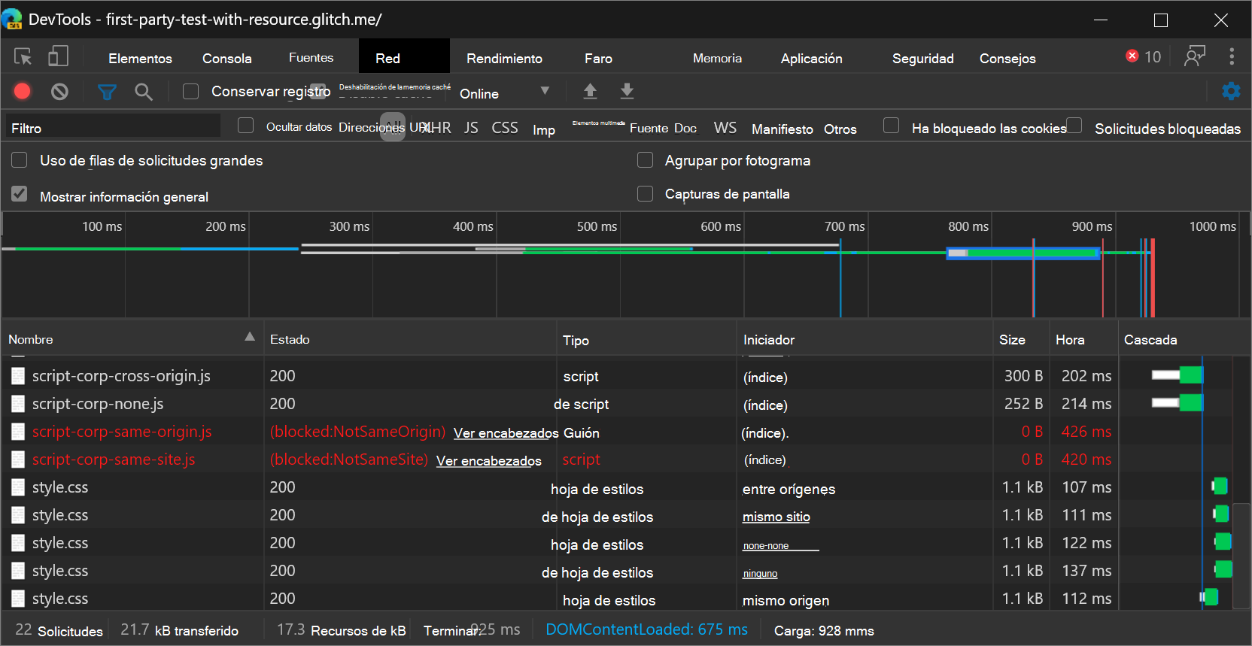1252x646 pixels.
Task: Sort by the Size column header
Action: (1021, 340)
